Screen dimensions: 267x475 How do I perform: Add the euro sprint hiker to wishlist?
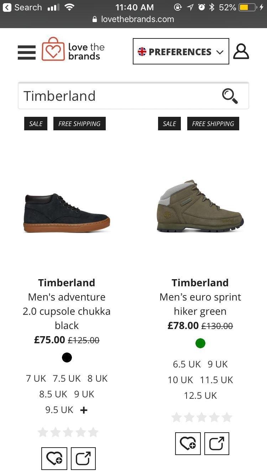coord(188,444)
